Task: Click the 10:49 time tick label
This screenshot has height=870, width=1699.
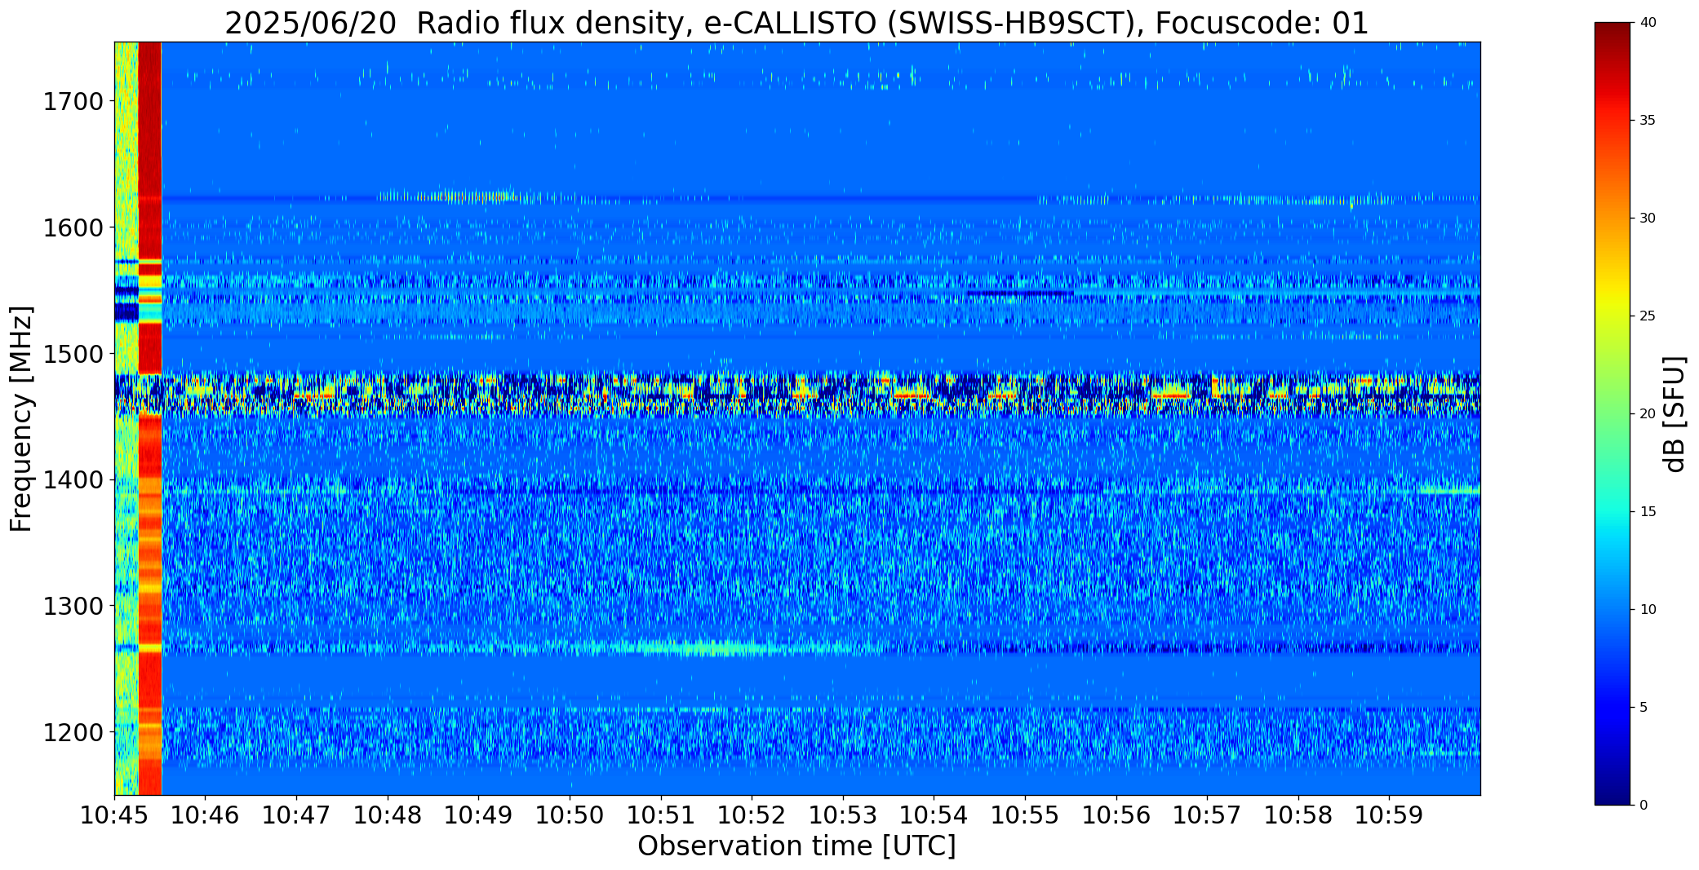Action: point(478,815)
